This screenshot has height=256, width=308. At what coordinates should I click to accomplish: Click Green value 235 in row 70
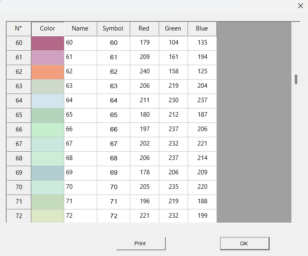coord(173,188)
